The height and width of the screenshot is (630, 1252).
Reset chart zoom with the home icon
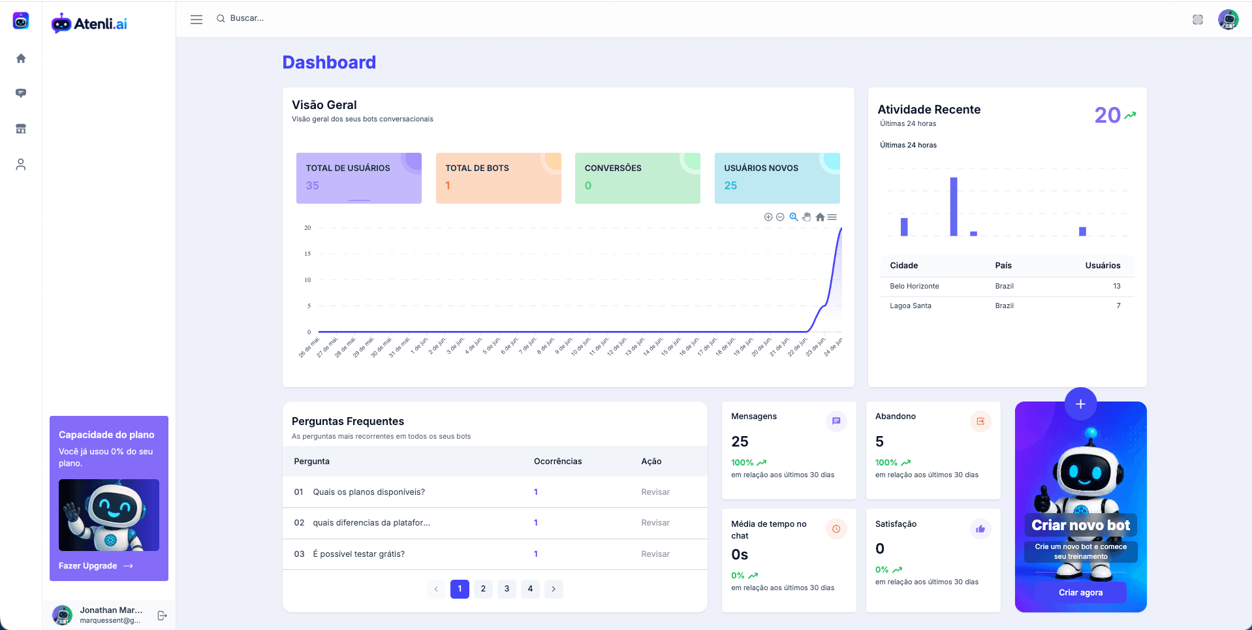pos(820,217)
